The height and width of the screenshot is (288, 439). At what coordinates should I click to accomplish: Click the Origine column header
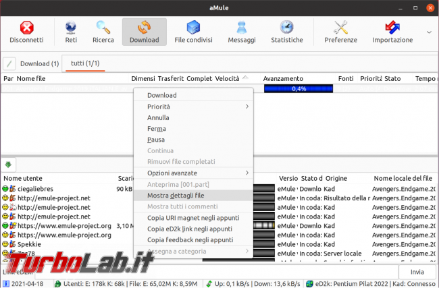tap(336, 178)
